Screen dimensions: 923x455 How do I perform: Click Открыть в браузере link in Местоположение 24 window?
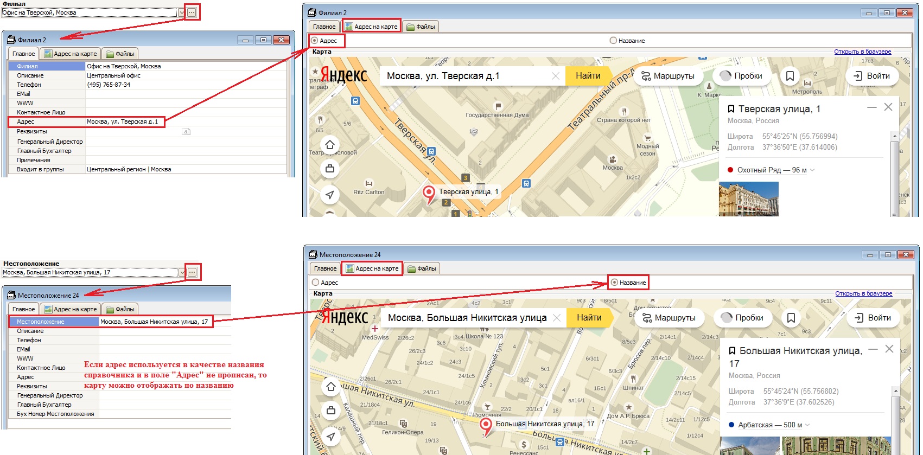click(x=863, y=293)
